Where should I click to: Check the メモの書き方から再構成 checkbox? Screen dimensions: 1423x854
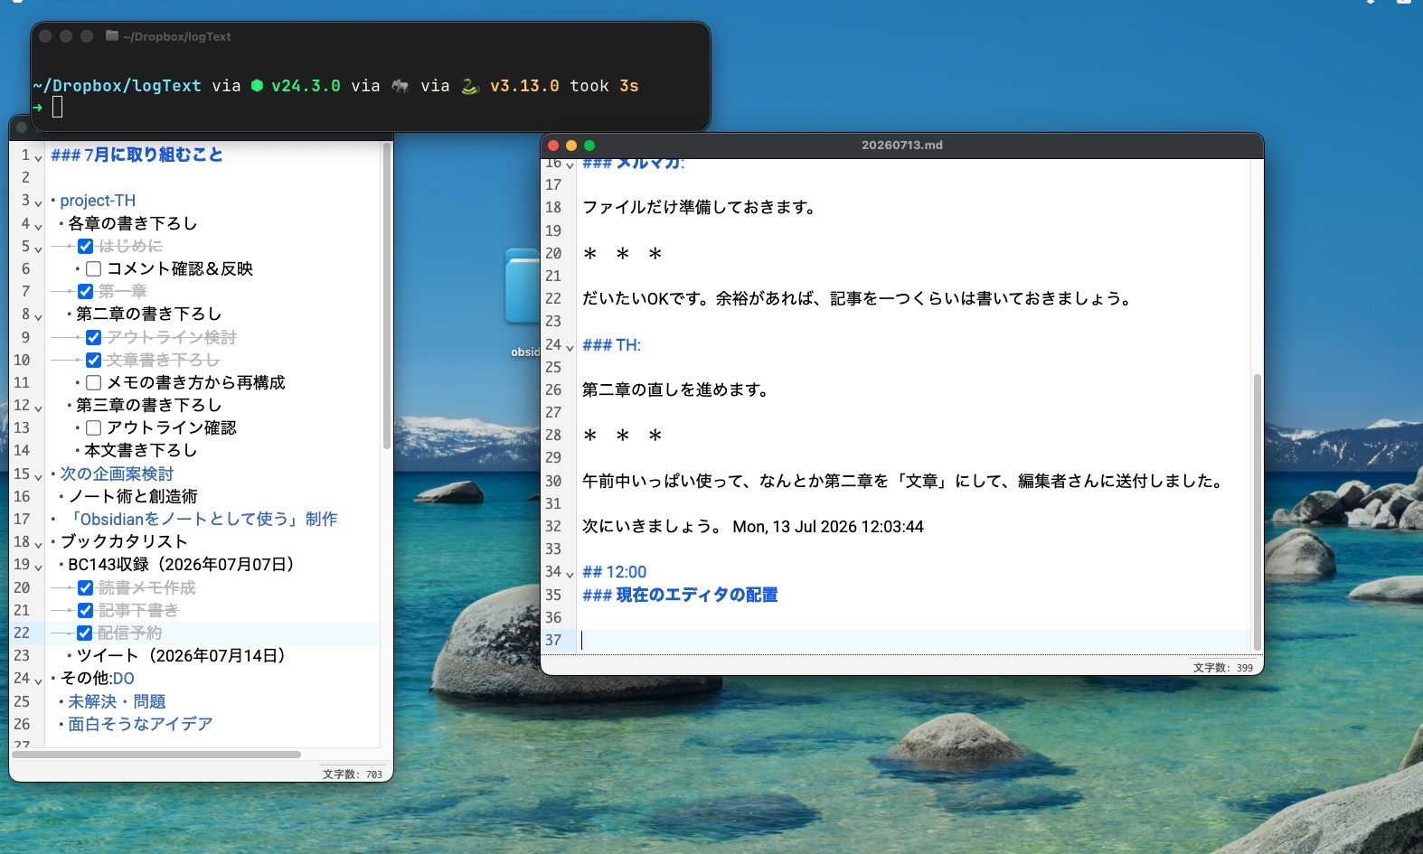(94, 382)
